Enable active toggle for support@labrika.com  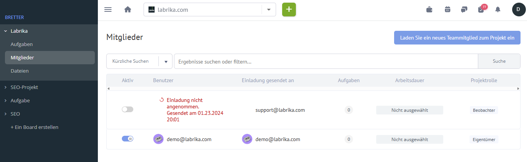[128, 110]
